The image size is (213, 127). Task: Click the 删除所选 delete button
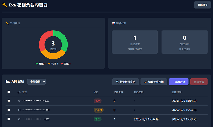(199, 82)
